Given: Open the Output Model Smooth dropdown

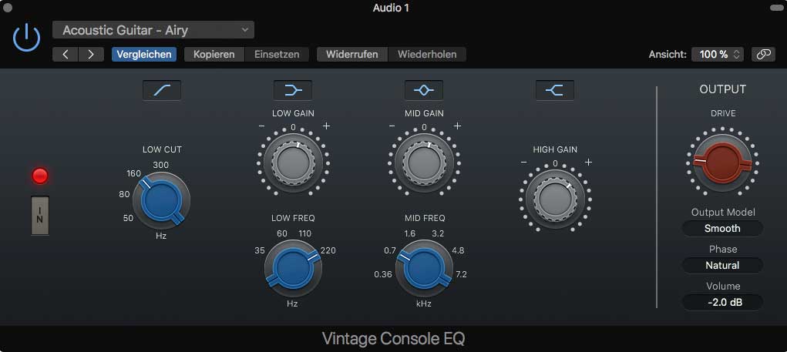Looking at the screenshot, I should click(x=722, y=228).
